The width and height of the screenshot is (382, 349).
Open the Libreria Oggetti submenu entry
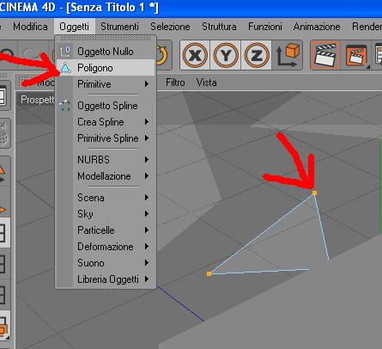(x=106, y=279)
